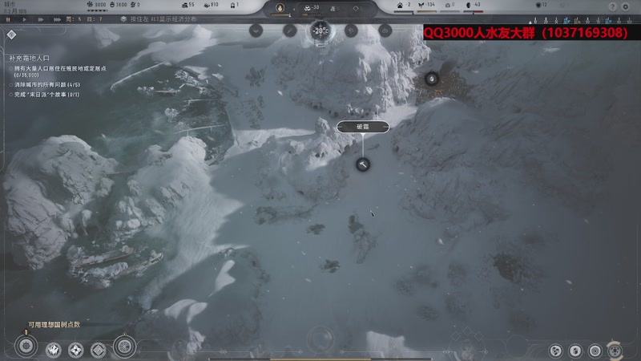The image size is (641, 361).
Task: Click the heatstamps currency icon showing 3600
Action: tap(112, 5)
